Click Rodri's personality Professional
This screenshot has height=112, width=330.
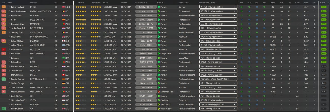(x=184, y=20)
